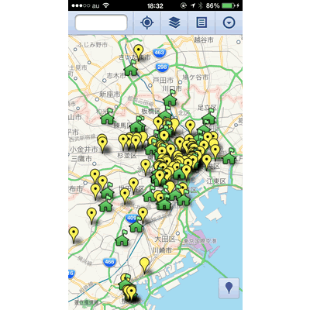Tap the 戸田市 city label
The width and height of the screenshot is (310, 310).
click(x=163, y=81)
